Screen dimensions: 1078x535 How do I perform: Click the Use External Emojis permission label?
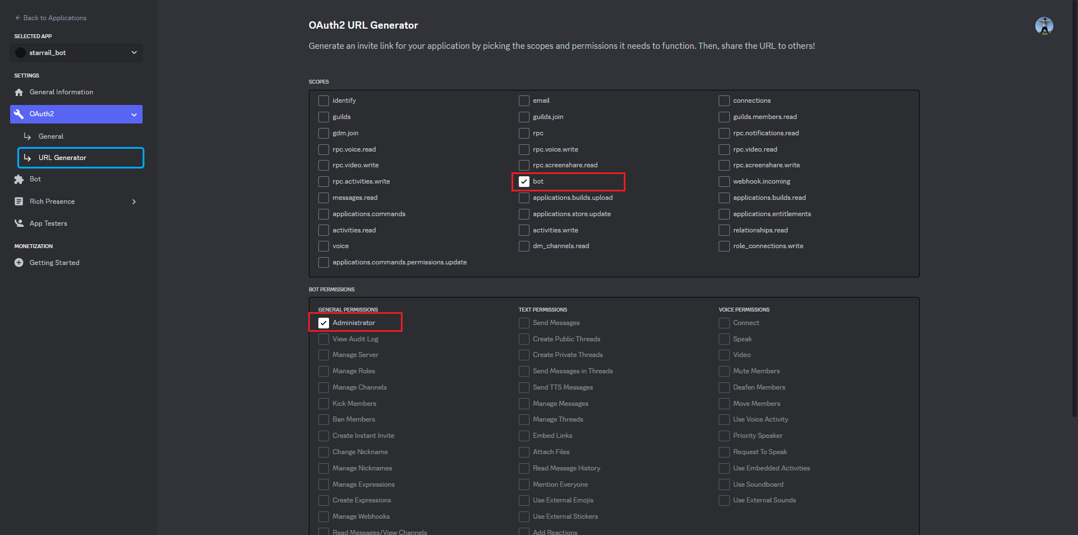coord(563,500)
